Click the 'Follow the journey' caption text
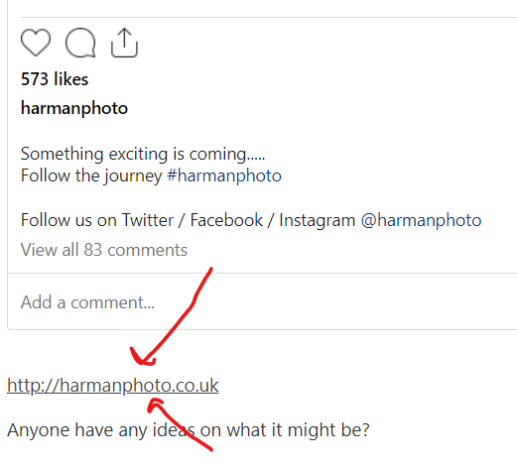 91,175
